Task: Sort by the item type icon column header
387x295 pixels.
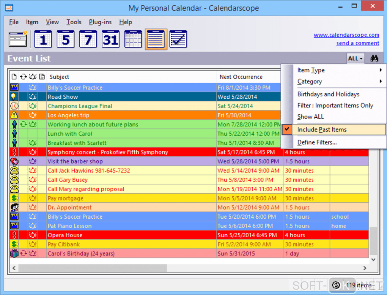Action: coord(14,77)
